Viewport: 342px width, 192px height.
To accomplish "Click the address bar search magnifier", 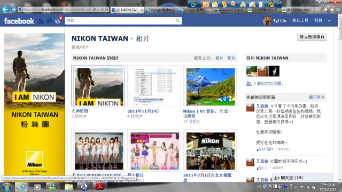I will click(x=94, y=10).
